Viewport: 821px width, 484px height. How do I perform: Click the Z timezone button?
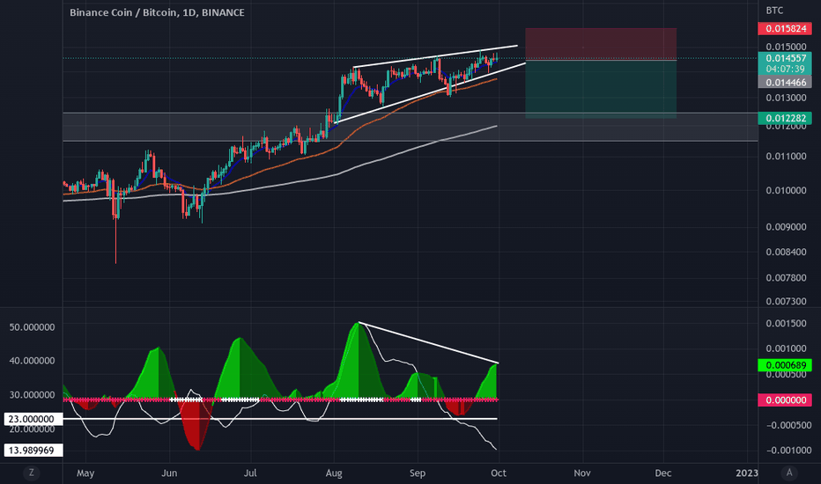(32, 473)
